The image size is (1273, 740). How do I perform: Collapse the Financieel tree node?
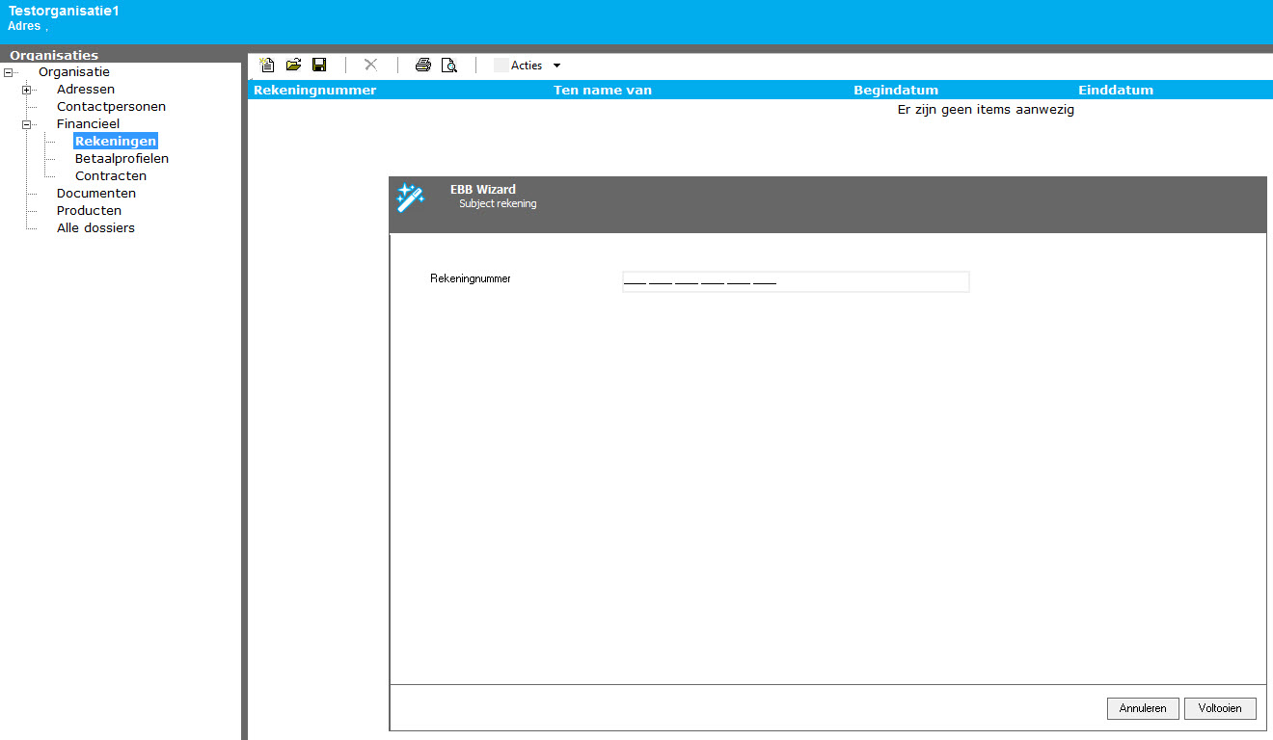coord(27,124)
